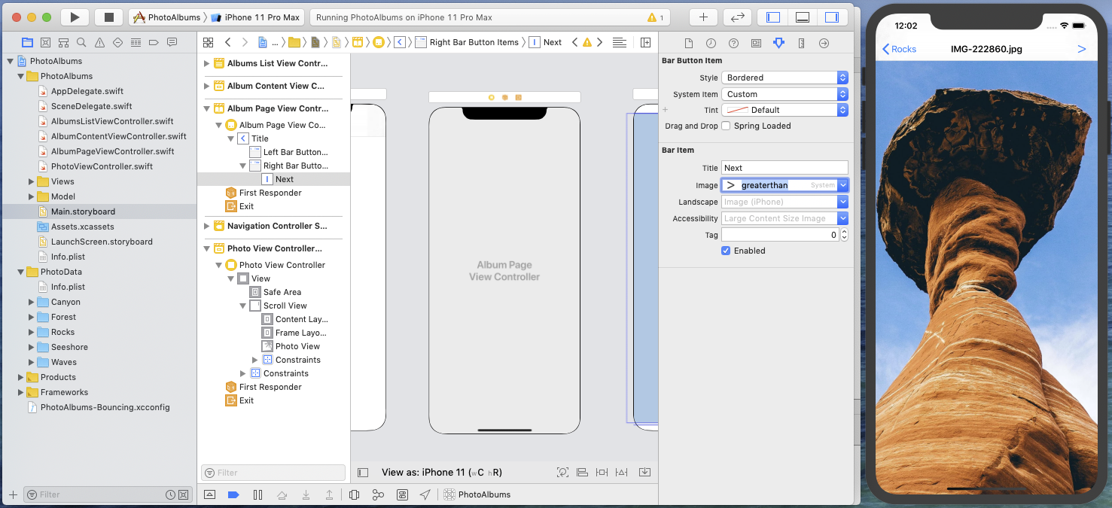Image resolution: width=1112 pixels, height=508 pixels.
Task: Expand the Views folder
Action: [x=31, y=181]
